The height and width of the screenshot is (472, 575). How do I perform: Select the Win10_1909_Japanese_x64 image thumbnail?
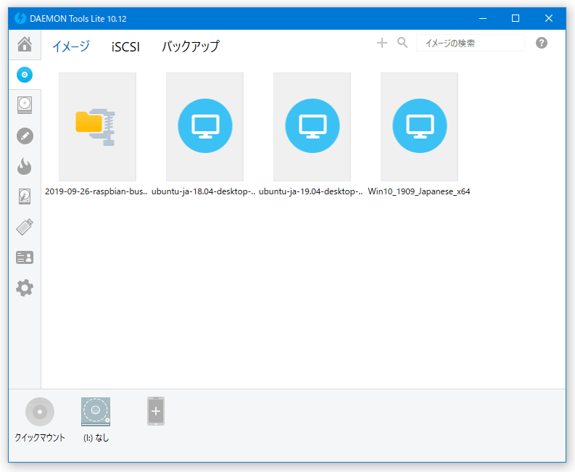tap(419, 127)
